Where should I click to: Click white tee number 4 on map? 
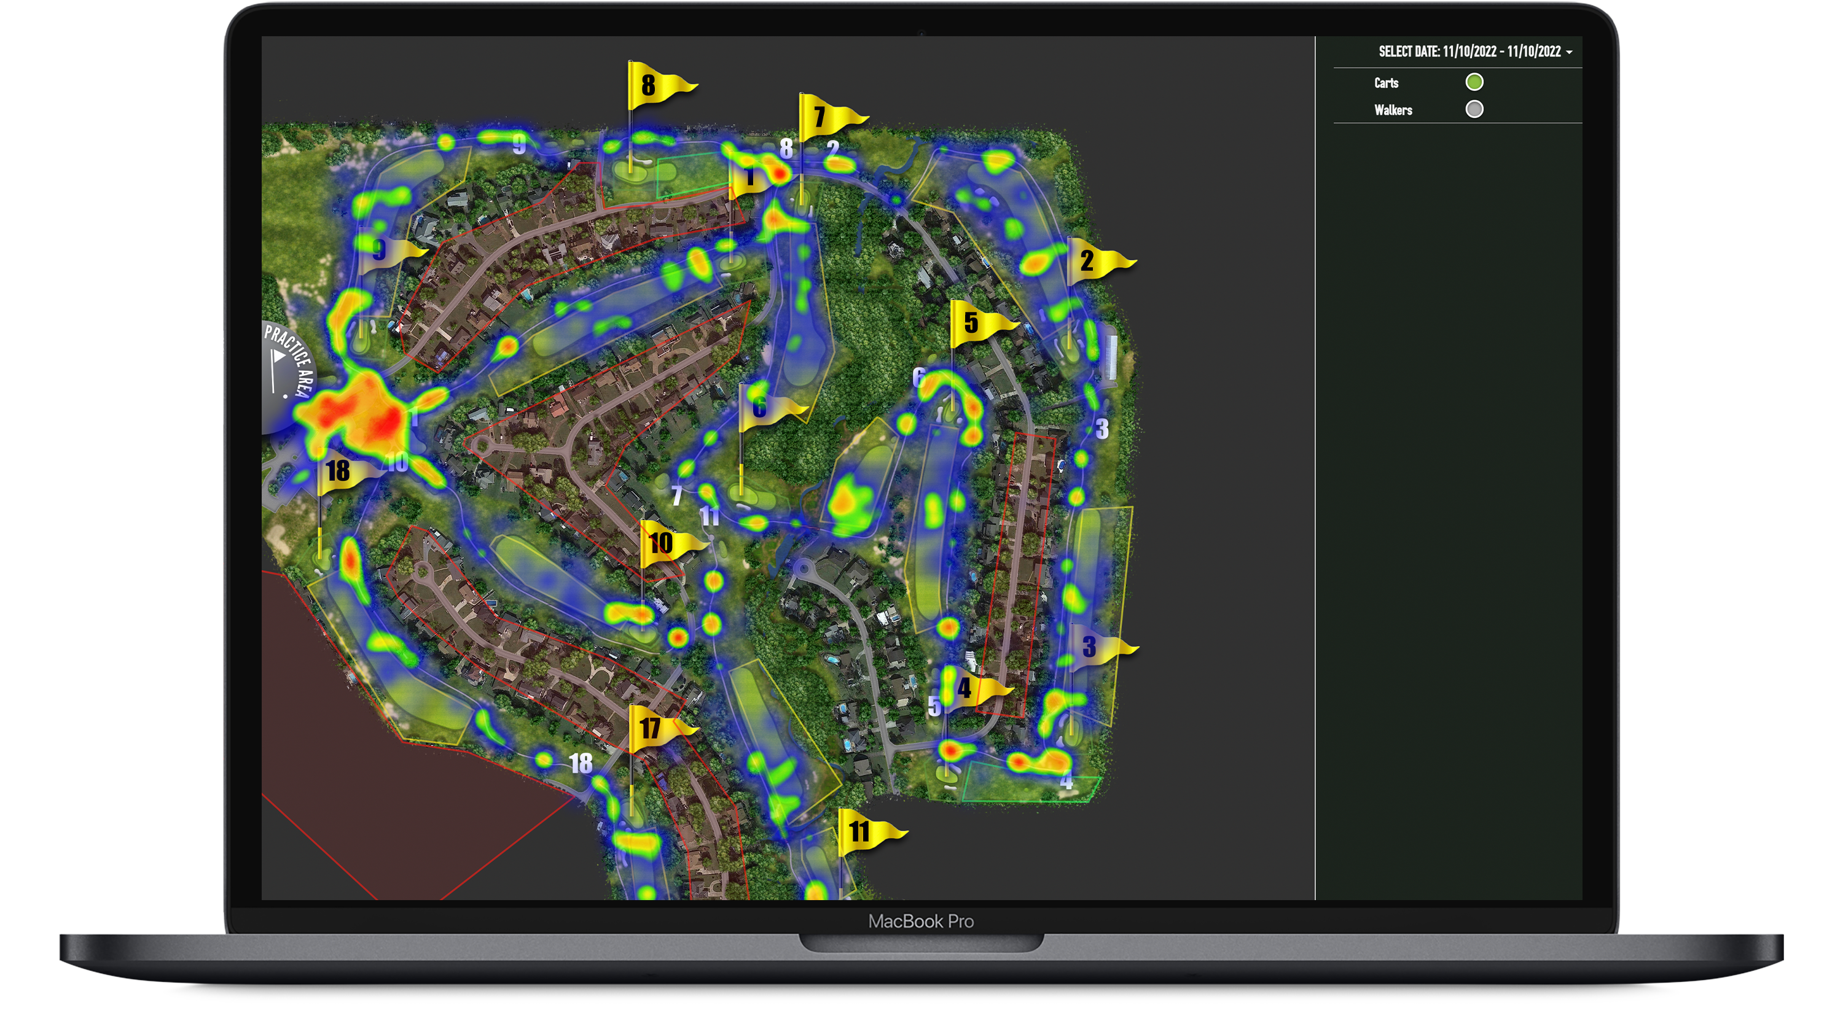pyautogui.click(x=1066, y=780)
